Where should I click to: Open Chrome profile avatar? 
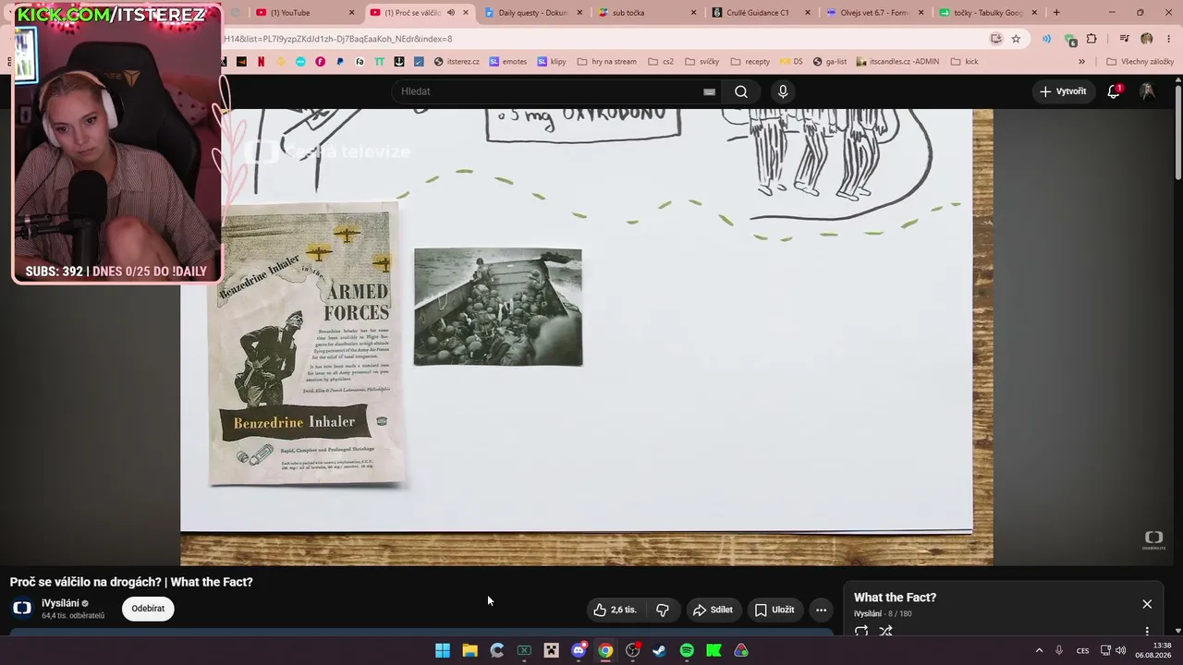pos(1147,39)
